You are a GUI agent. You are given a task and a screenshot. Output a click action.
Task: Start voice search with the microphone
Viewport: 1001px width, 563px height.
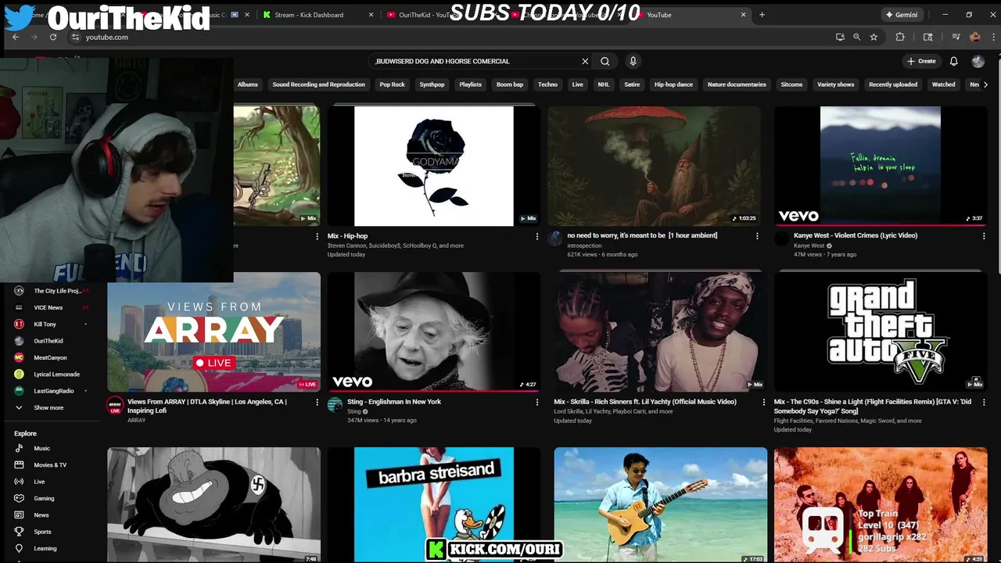point(633,61)
